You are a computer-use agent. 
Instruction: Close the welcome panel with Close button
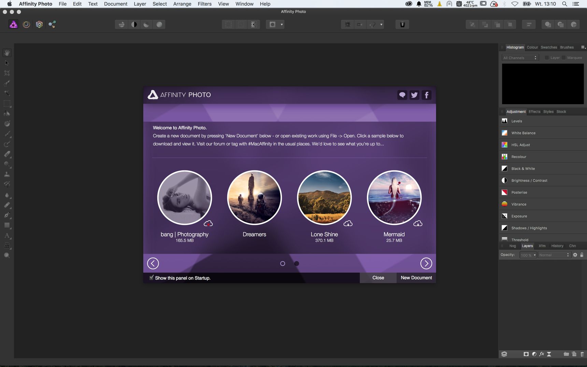tap(378, 278)
